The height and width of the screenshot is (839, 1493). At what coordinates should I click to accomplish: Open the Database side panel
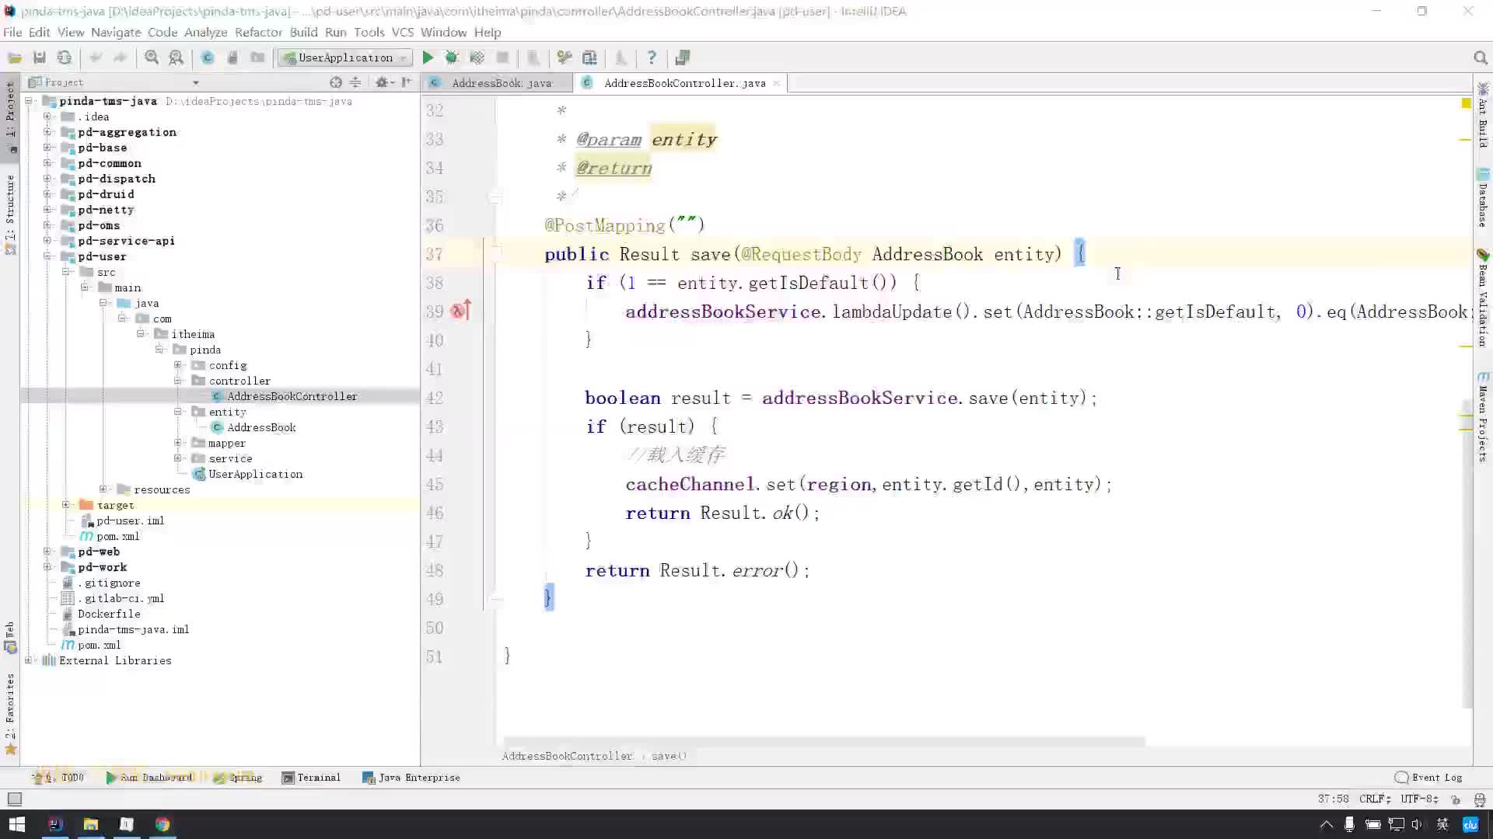[1483, 198]
